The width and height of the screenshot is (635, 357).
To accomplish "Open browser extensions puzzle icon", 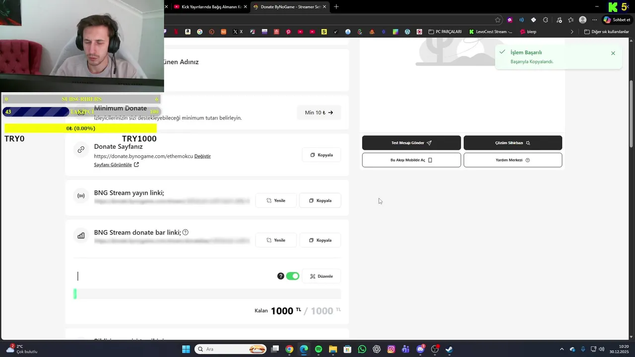I will click(x=546, y=20).
